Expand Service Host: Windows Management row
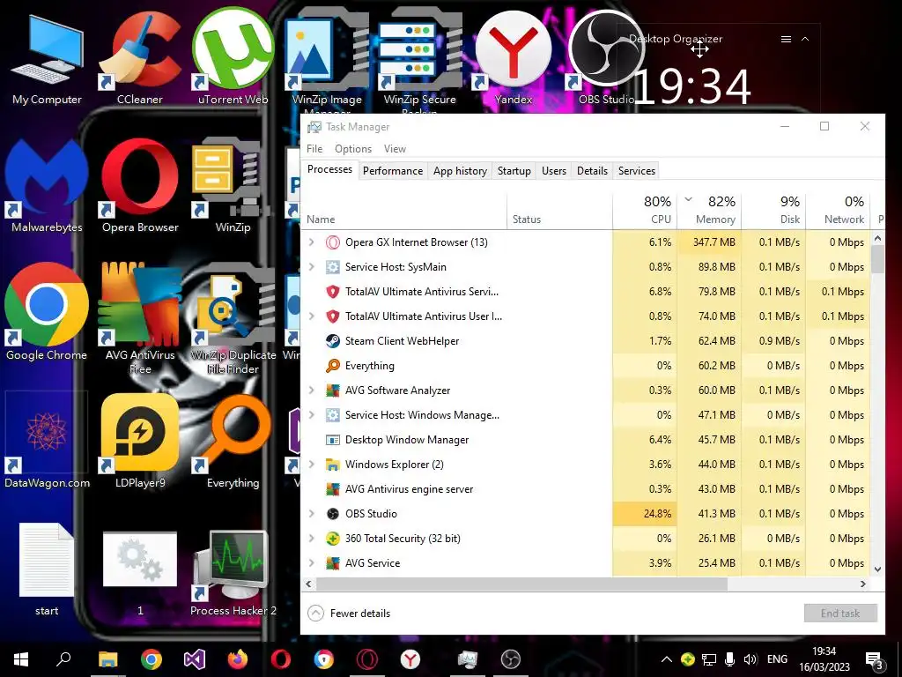The height and width of the screenshot is (677, 902). 311,414
